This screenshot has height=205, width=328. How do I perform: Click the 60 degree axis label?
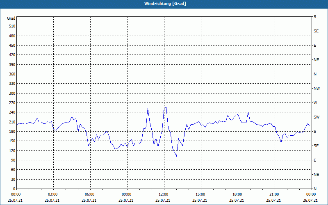(13, 170)
